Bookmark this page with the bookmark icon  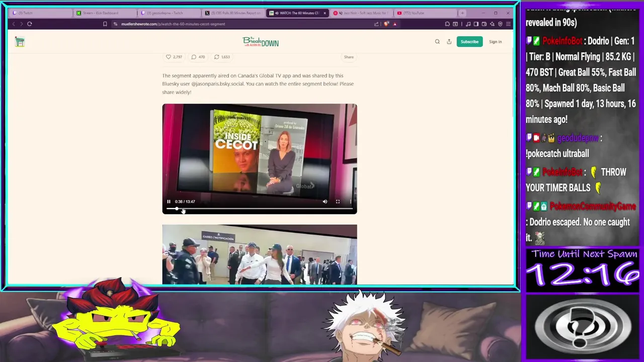click(105, 24)
